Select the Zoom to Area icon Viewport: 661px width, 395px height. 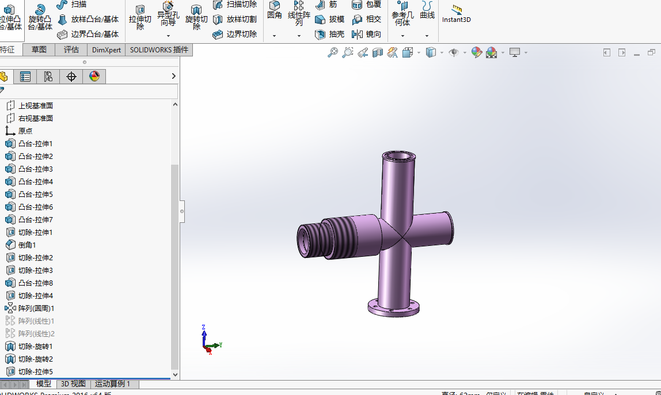point(347,52)
